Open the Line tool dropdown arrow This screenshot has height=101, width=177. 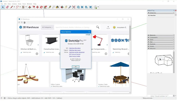(14, 7)
